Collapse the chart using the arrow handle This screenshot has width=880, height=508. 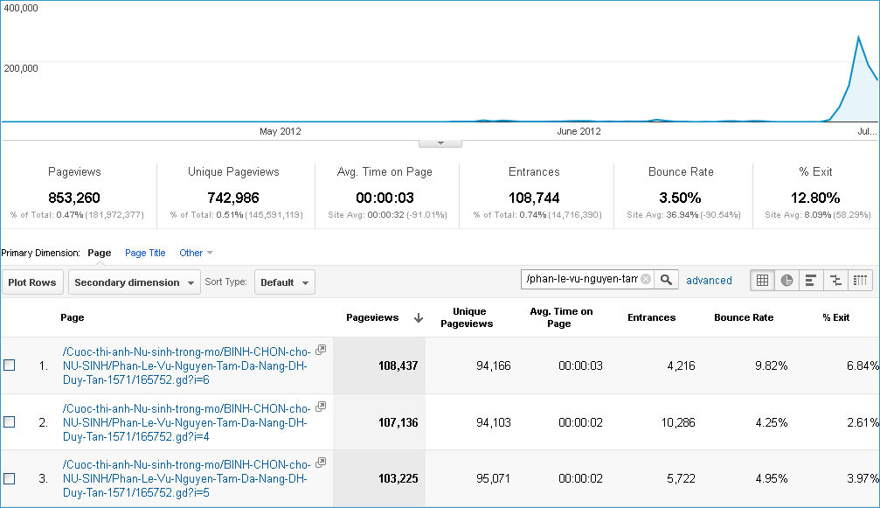click(x=440, y=143)
